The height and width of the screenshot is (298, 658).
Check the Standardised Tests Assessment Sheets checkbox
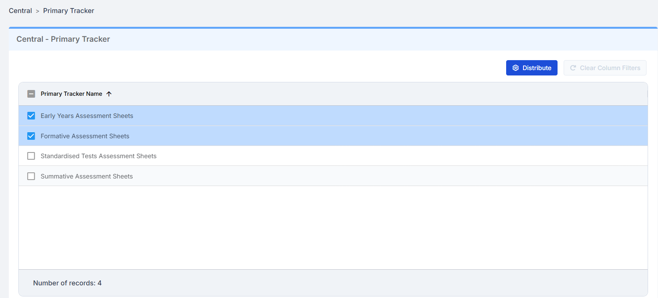coord(31,156)
